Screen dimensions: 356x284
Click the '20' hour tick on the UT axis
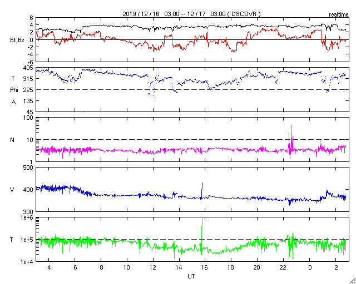tap(257, 268)
